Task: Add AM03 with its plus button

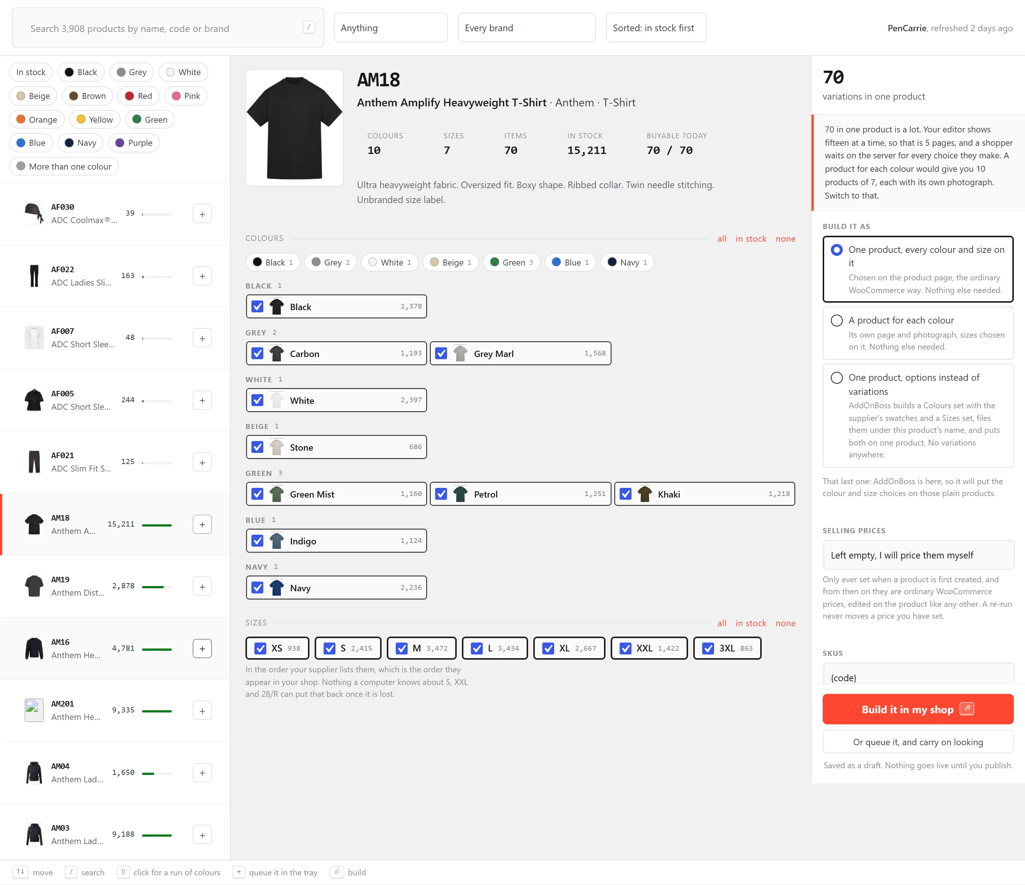Action: pos(202,835)
